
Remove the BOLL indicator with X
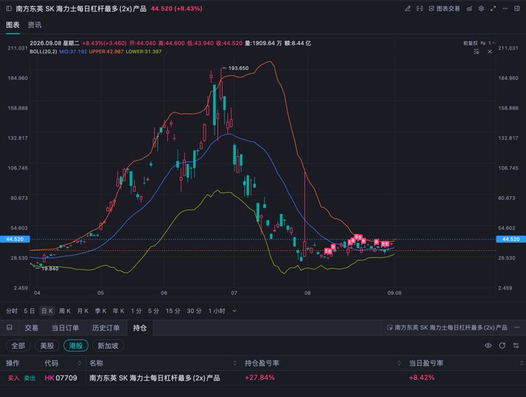click(490, 52)
